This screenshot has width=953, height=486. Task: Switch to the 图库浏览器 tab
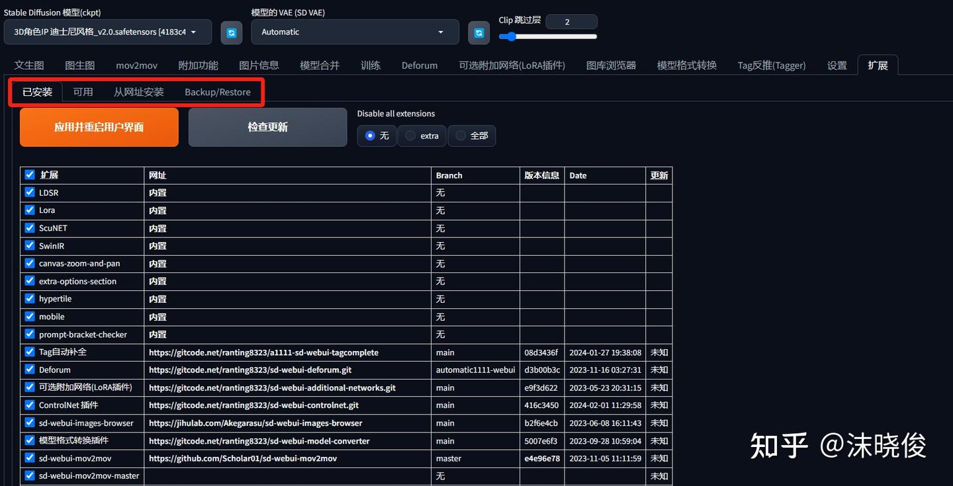click(610, 65)
